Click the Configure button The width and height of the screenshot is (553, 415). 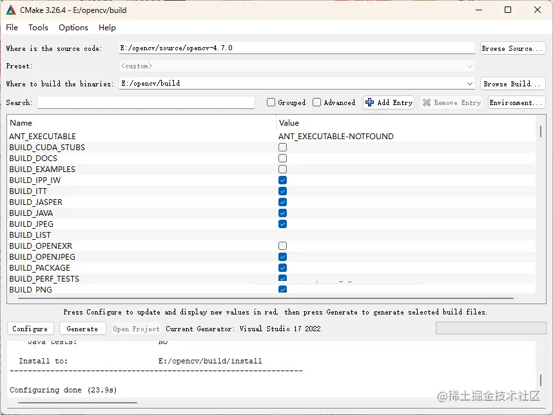(x=30, y=329)
